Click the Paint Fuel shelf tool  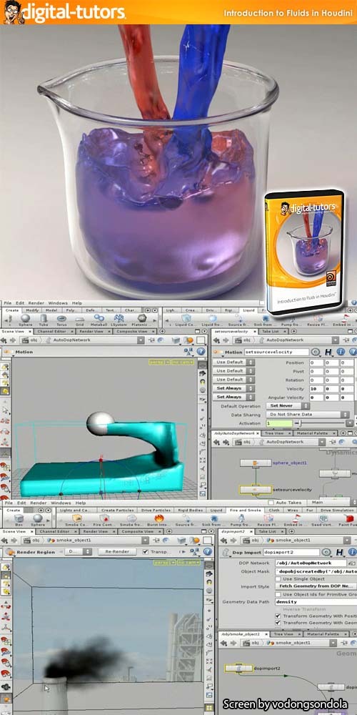click(x=348, y=519)
